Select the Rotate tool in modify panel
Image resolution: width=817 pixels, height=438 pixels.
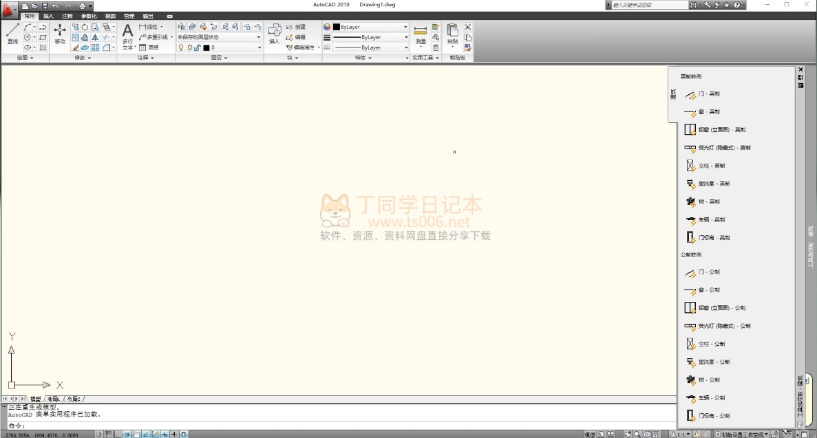pyautogui.click(x=85, y=27)
